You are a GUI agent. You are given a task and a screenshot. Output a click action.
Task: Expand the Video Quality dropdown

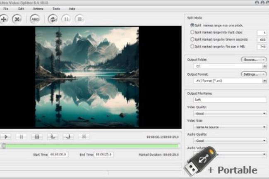click(x=264, y=113)
